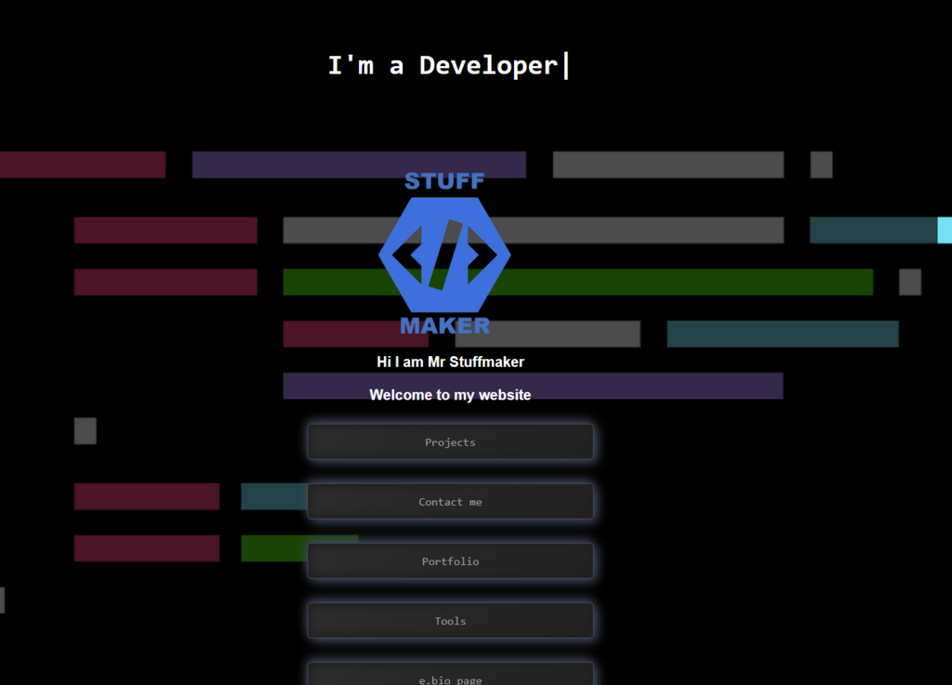Open the Projects button
The height and width of the screenshot is (685, 952).
click(x=450, y=442)
